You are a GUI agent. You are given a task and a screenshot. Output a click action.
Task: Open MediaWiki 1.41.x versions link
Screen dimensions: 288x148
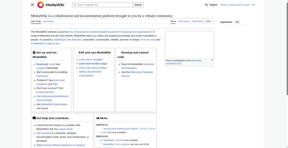[x=116, y=144]
